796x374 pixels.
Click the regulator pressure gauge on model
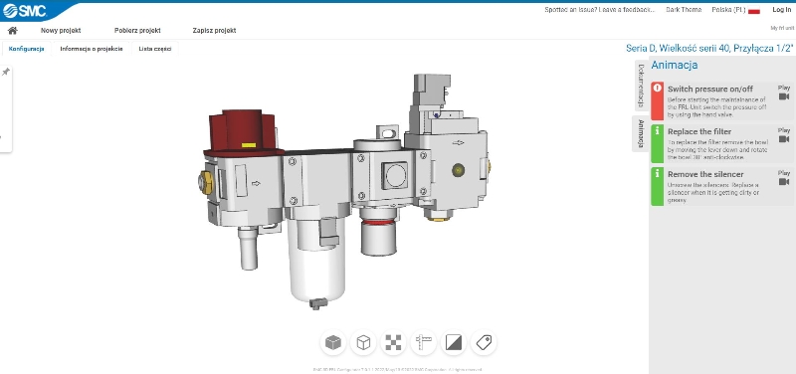394,176
